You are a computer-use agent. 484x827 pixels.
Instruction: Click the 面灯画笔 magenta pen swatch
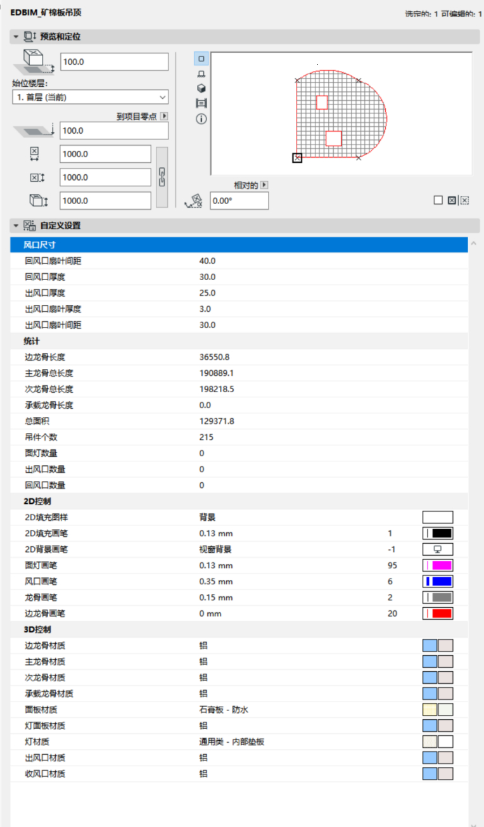(x=438, y=565)
